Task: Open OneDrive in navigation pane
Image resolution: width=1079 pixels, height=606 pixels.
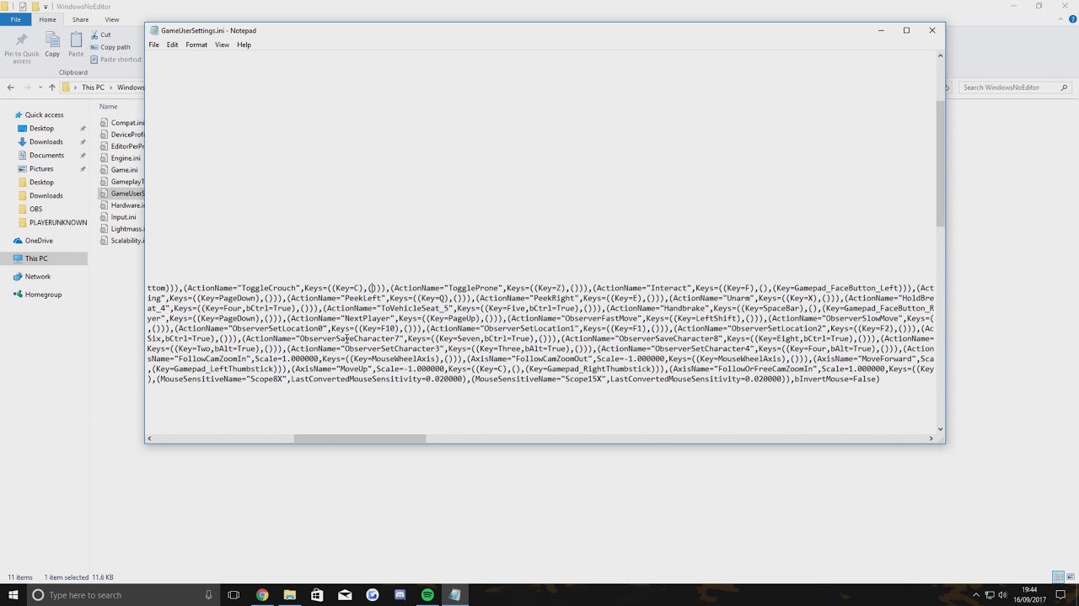Action: click(x=39, y=241)
